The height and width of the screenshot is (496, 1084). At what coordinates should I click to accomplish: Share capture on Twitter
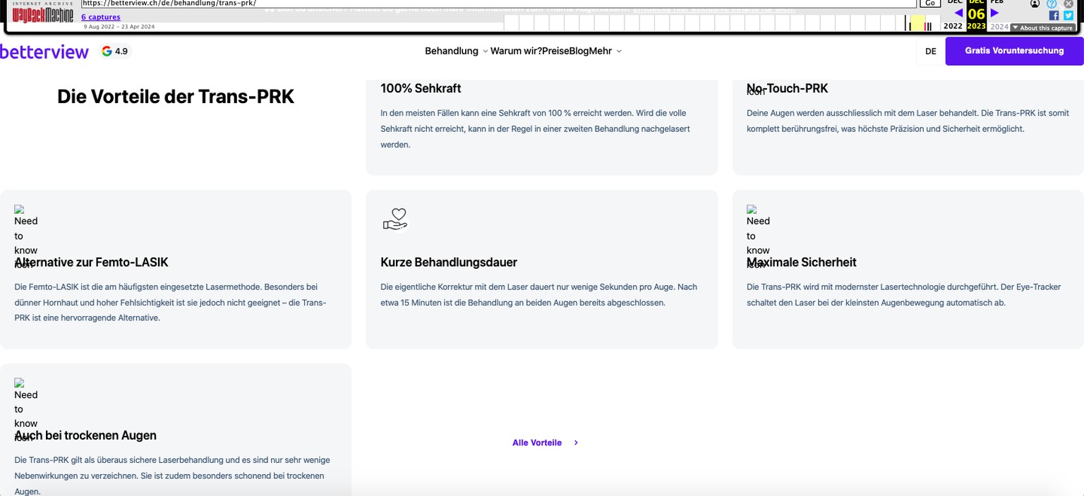click(1068, 16)
